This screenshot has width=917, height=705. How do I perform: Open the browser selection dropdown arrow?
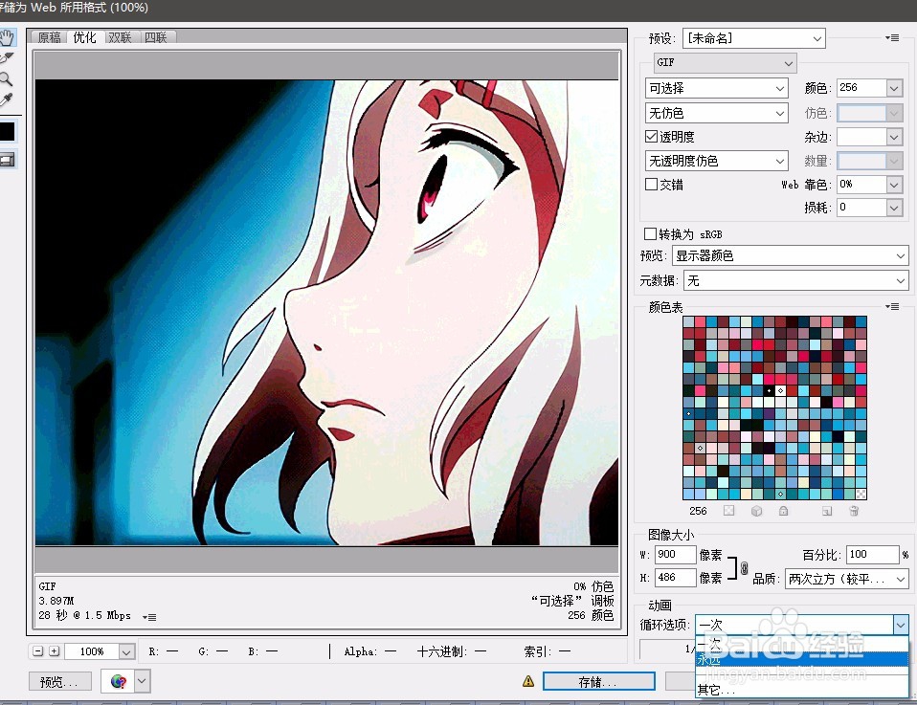click(x=142, y=681)
